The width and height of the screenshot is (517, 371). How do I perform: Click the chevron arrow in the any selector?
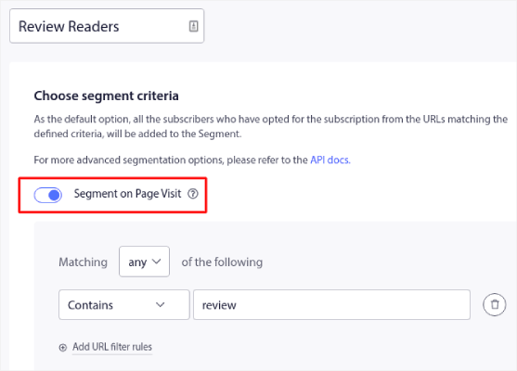(156, 262)
